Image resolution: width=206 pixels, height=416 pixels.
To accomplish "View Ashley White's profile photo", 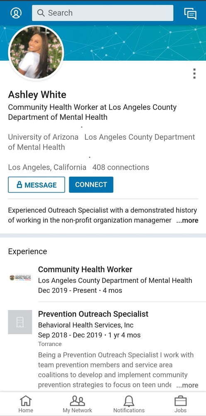I will pos(36,52).
